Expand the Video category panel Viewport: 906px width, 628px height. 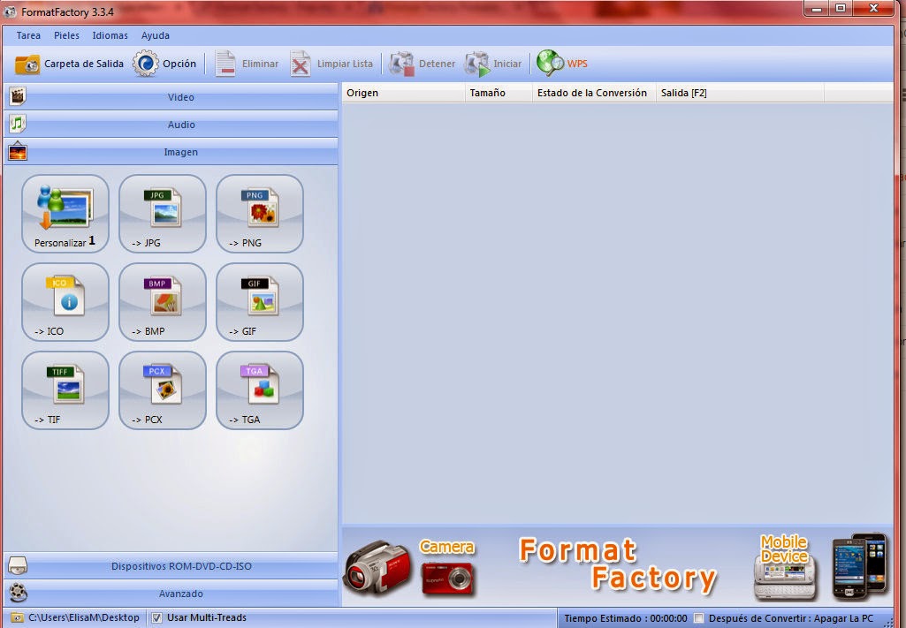(171, 97)
